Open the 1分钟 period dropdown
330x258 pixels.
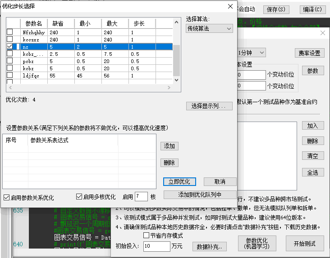tap(251, 53)
